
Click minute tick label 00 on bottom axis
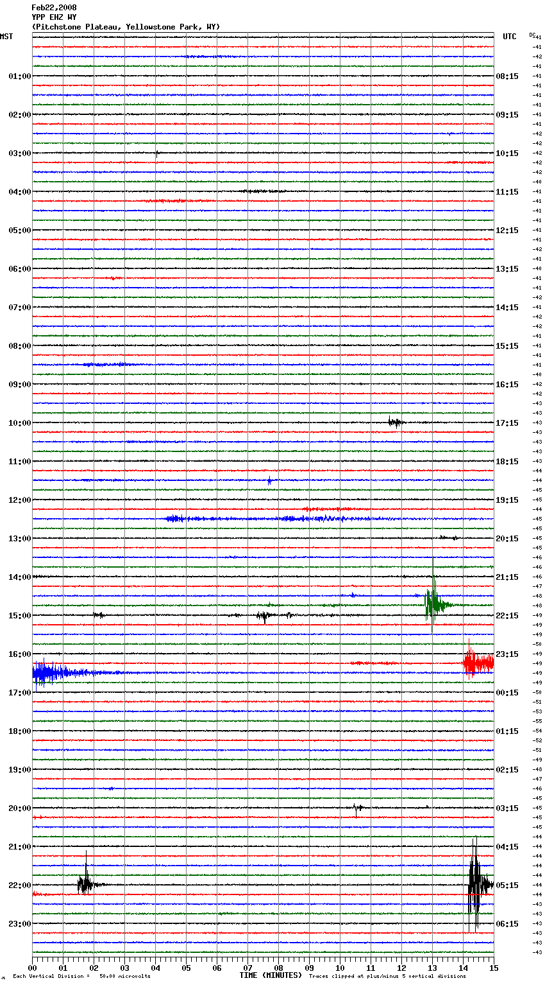[x=32, y=968]
